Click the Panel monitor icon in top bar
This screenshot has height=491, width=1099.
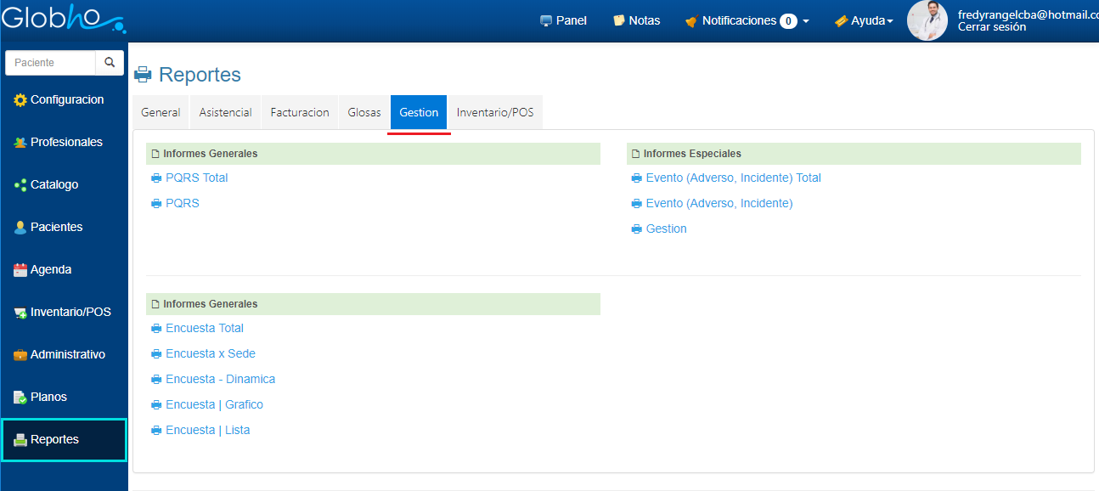point(546,21)
